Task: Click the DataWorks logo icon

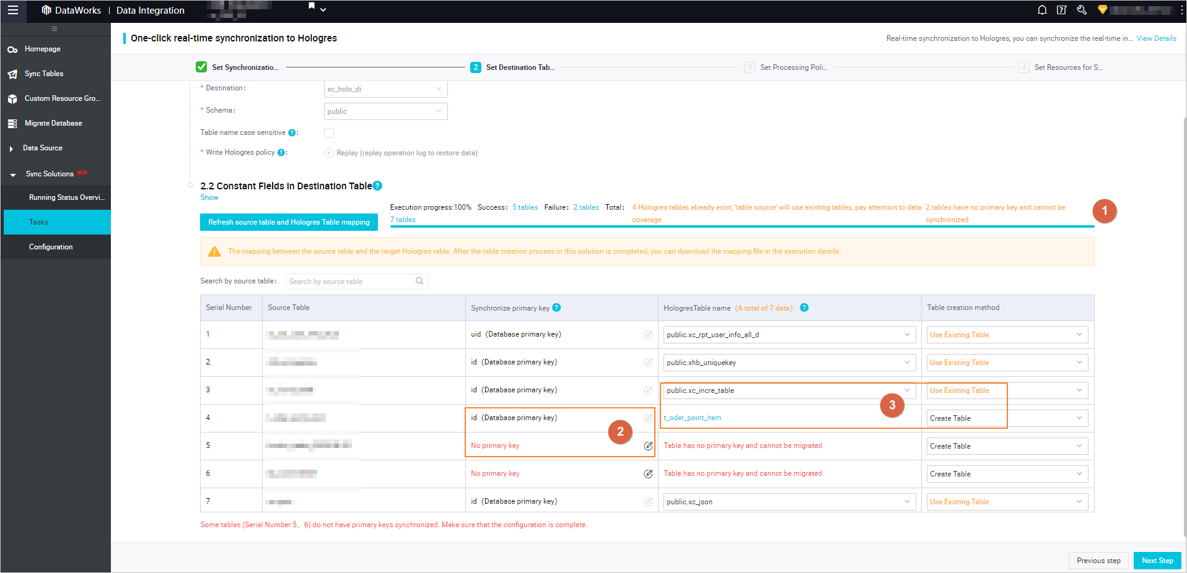Action: coord(46,10)
